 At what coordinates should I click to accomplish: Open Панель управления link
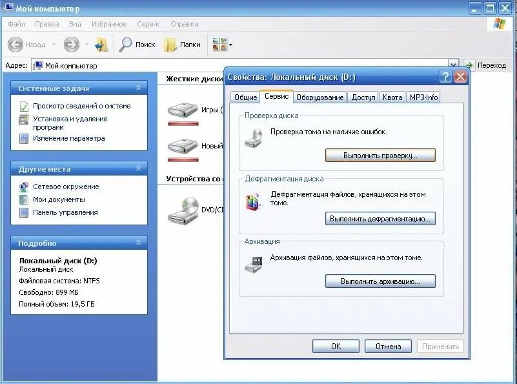(x=65, y=212)
